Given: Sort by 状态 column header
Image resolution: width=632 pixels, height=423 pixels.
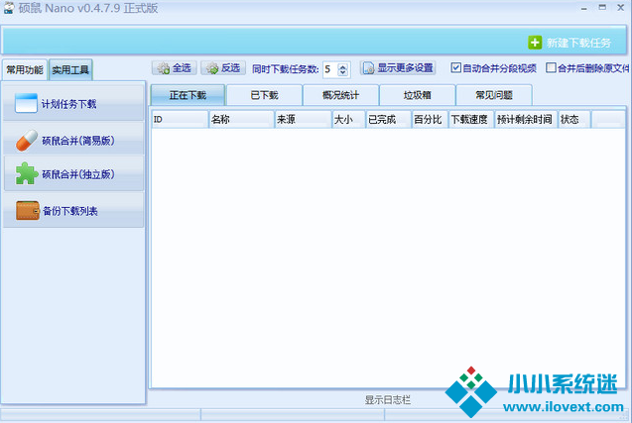Looking at the screenshot, I should (574, 119).
